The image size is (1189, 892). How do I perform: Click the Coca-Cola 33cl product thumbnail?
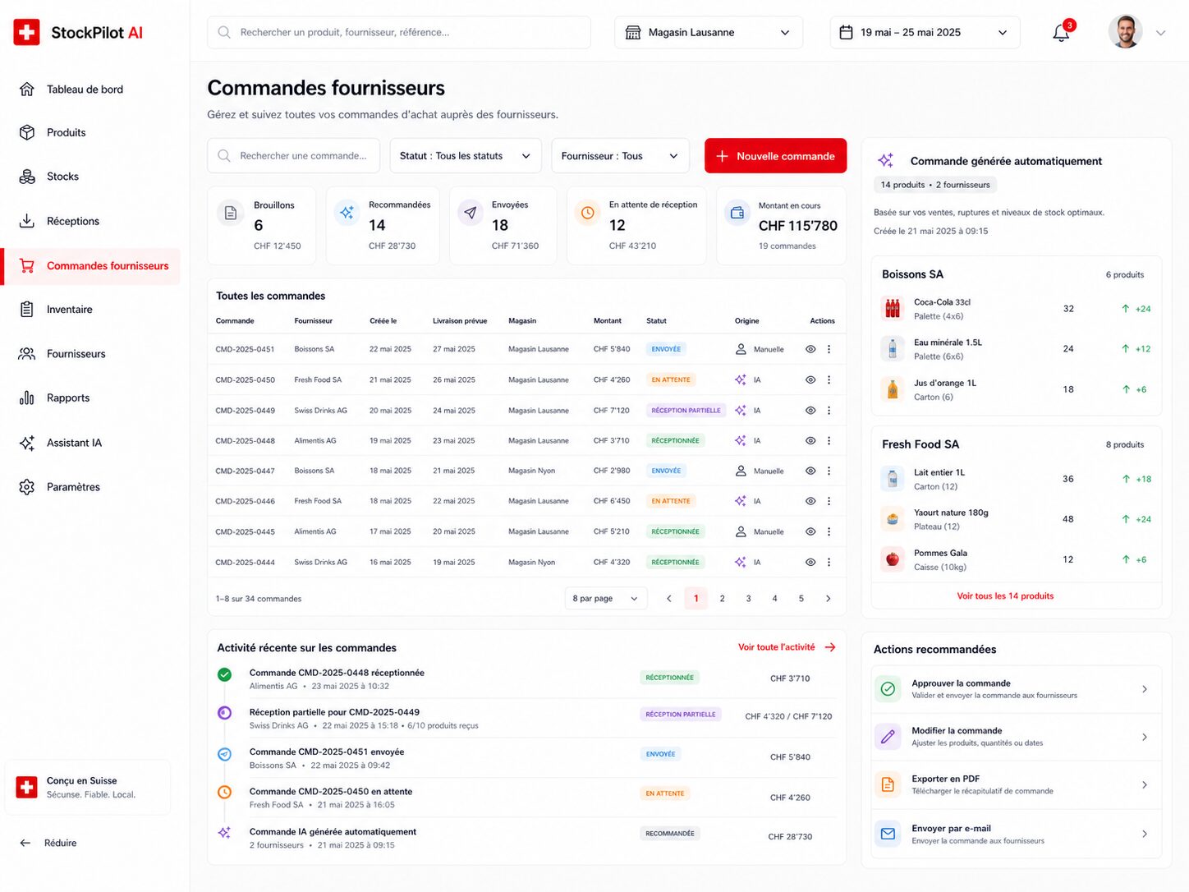[893, 309]
